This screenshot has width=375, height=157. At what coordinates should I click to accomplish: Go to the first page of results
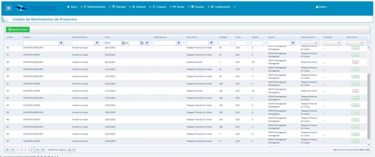click(x=7, y=150)
